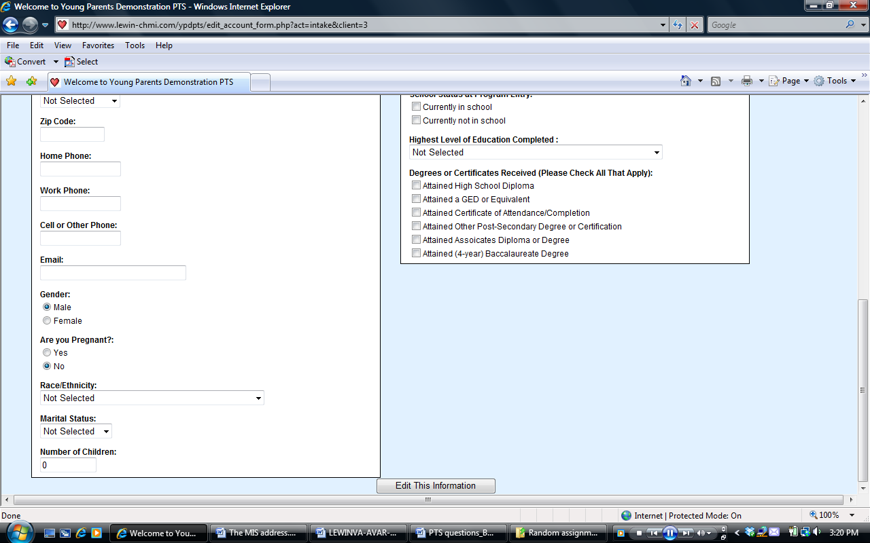Click the Select PDF toolbar button

coord(81,62)
